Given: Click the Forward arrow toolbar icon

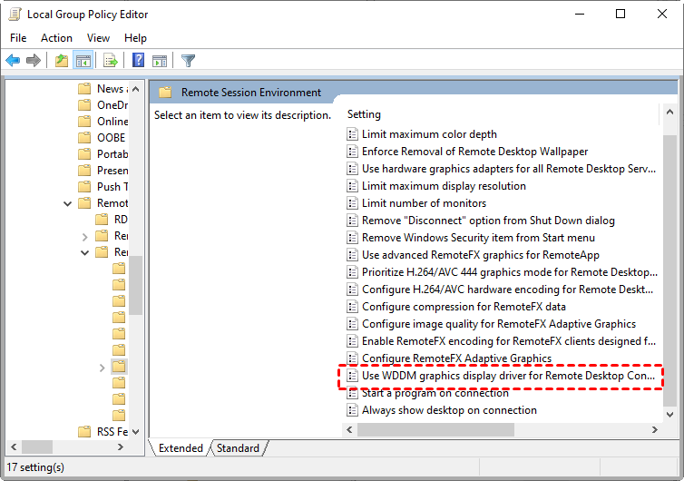Looking at the screenshot, I should (34, 61).
